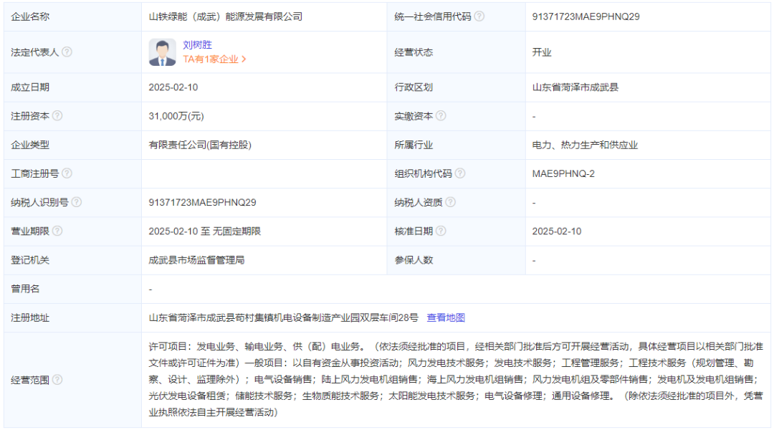
Task: Click 企业类型 label
Action: pos(30,145)
